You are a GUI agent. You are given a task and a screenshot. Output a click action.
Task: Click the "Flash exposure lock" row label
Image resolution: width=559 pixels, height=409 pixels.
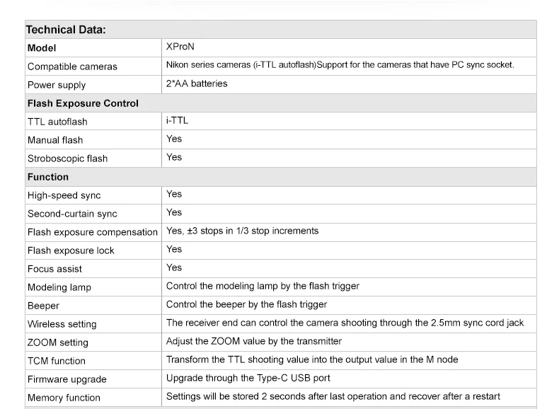pos(71,250)
